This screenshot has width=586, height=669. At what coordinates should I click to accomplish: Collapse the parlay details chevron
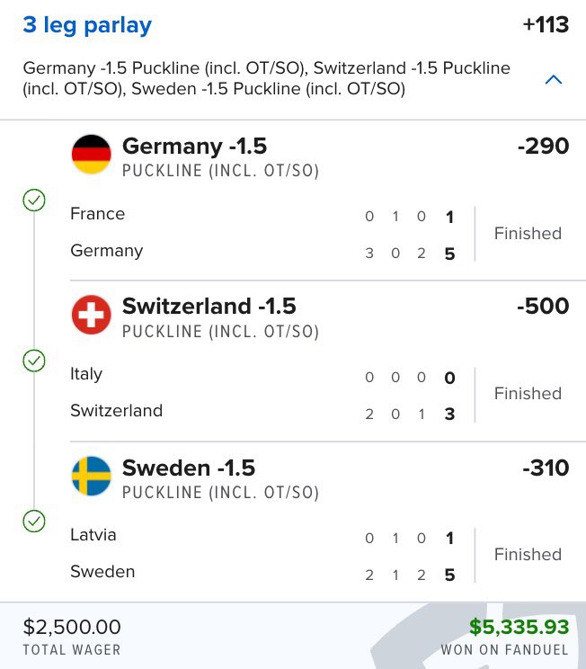(x=554, y=80)
